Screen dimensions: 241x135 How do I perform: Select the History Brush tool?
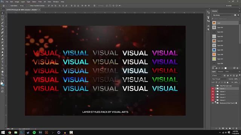[x=2, y=42]
